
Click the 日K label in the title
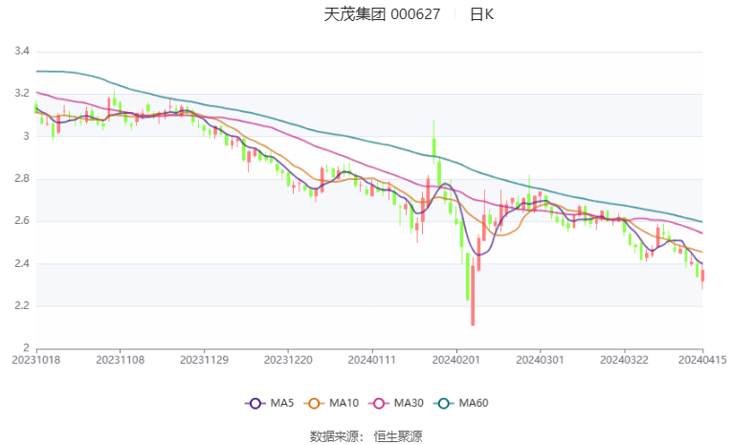[481, 14]
